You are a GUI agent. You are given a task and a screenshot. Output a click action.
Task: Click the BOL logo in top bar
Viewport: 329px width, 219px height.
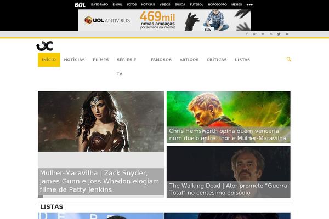[x=80, y=5]
